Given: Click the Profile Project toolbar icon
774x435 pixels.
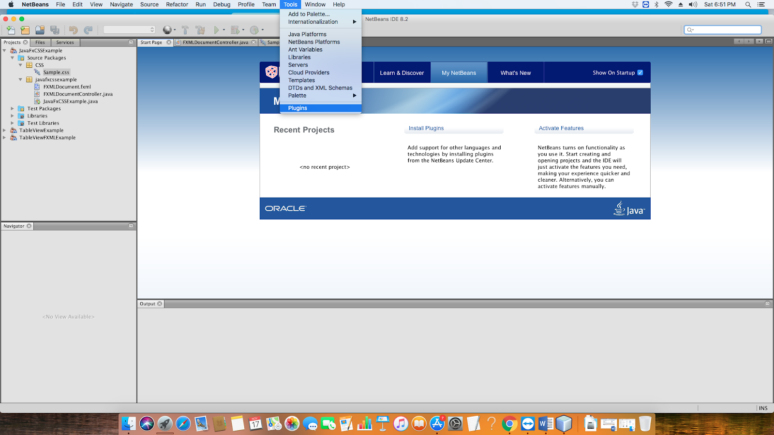Looking at the screenshot, I should pyautogui.click(x=254, y=30).
